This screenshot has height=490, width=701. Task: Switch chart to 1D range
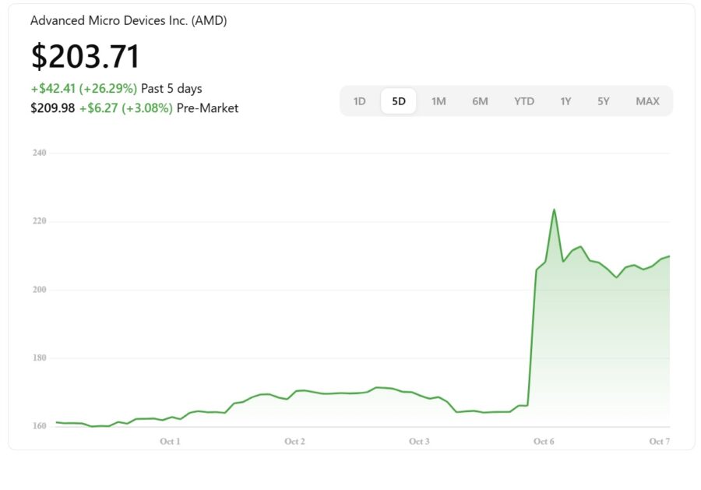coord(359,101)
